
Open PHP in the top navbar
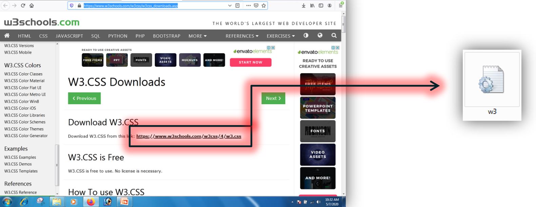click(x=140, y=36)
